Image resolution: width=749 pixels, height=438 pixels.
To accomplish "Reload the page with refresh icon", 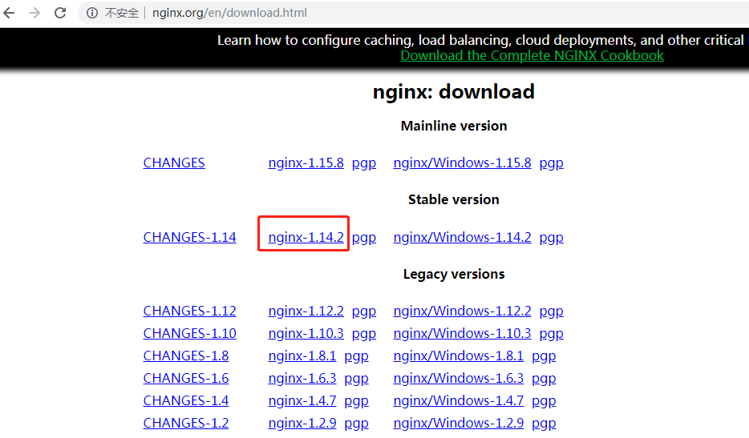I will click(60, 13).
